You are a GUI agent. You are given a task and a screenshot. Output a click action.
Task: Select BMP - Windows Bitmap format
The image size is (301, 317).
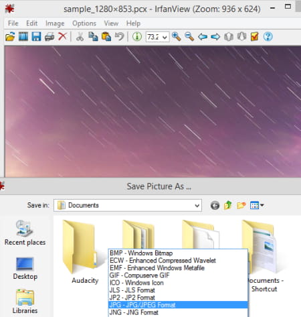pos(178,253)
